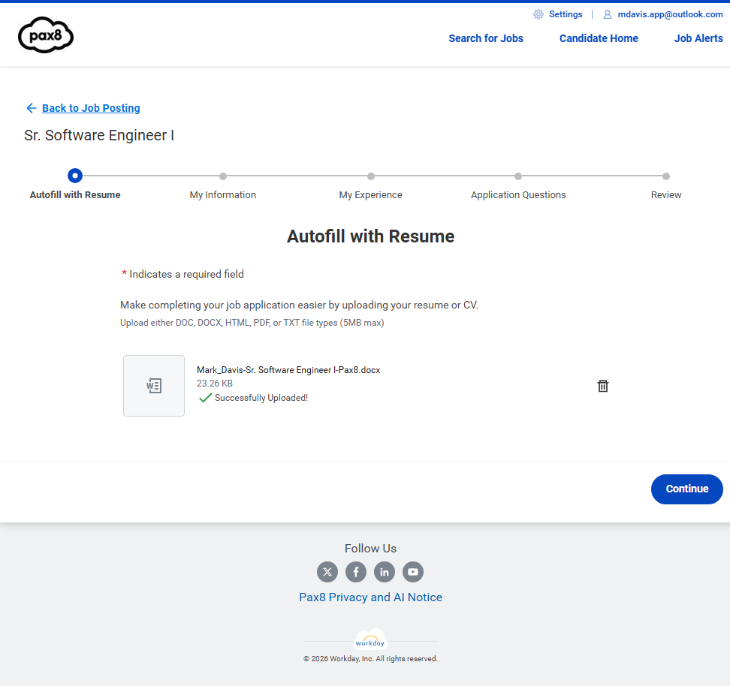Image resolution: width=730 pixels, height=686 pixels.
Task: Open account menu mdavis.app@outlook.com
Action: coord(670,14)
